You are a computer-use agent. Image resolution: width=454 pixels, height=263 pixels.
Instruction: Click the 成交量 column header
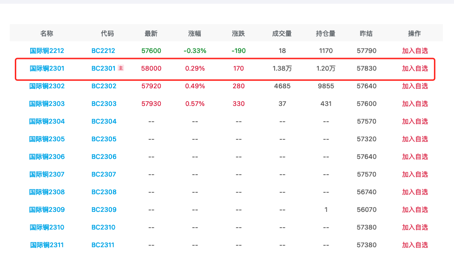coord(282,33)
